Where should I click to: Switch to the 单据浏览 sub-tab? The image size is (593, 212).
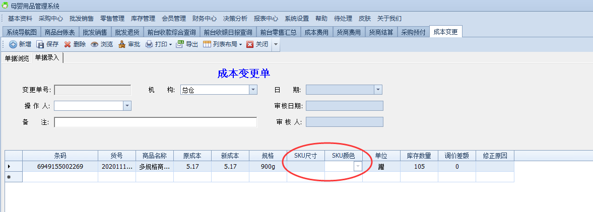16,58
